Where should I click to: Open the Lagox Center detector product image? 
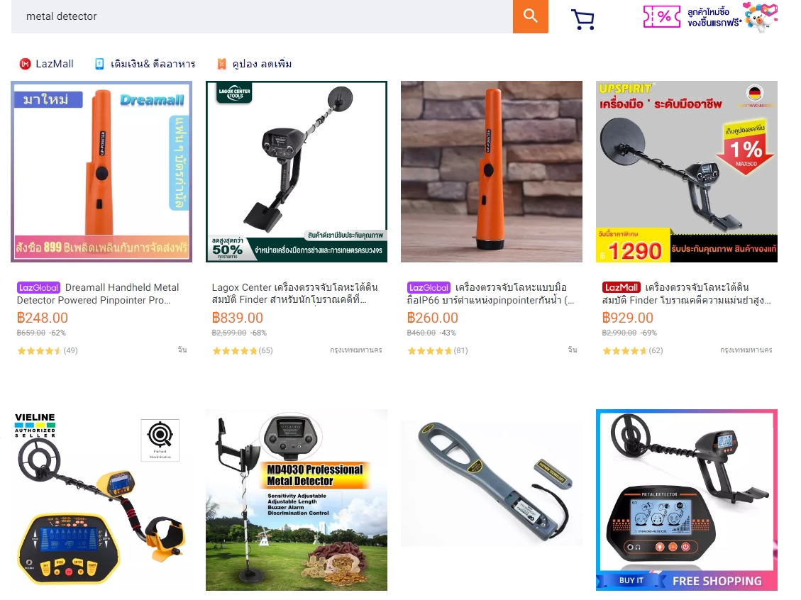(x=297, y=172)
